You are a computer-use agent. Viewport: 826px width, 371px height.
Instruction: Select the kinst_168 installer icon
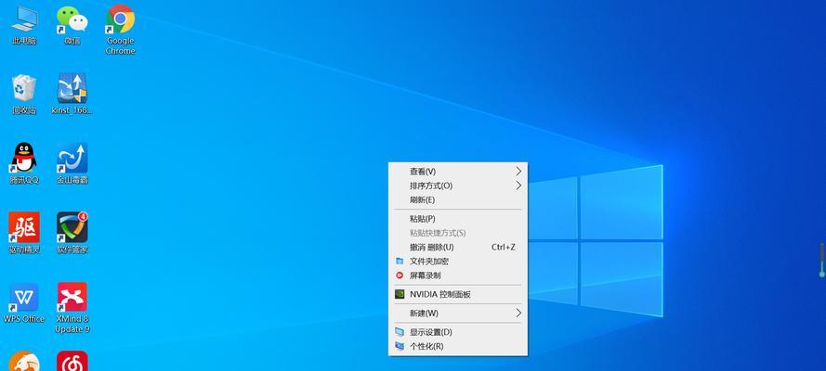point(72,95)
